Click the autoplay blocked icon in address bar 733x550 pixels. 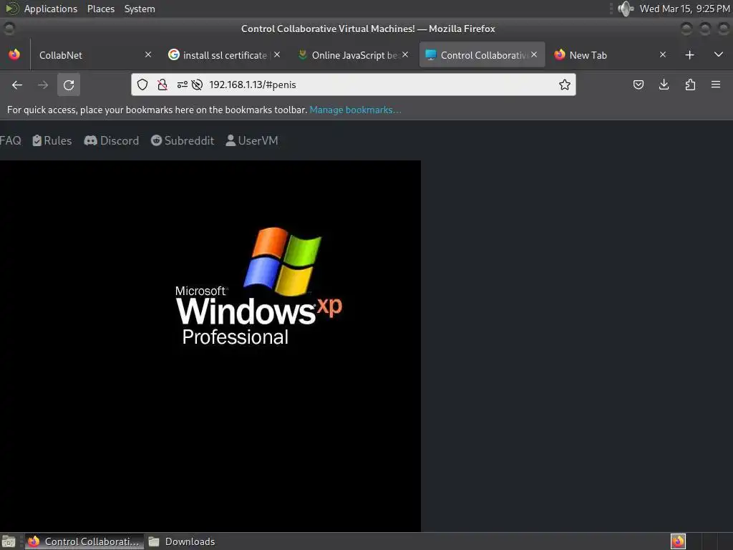[x=197, y=85]
